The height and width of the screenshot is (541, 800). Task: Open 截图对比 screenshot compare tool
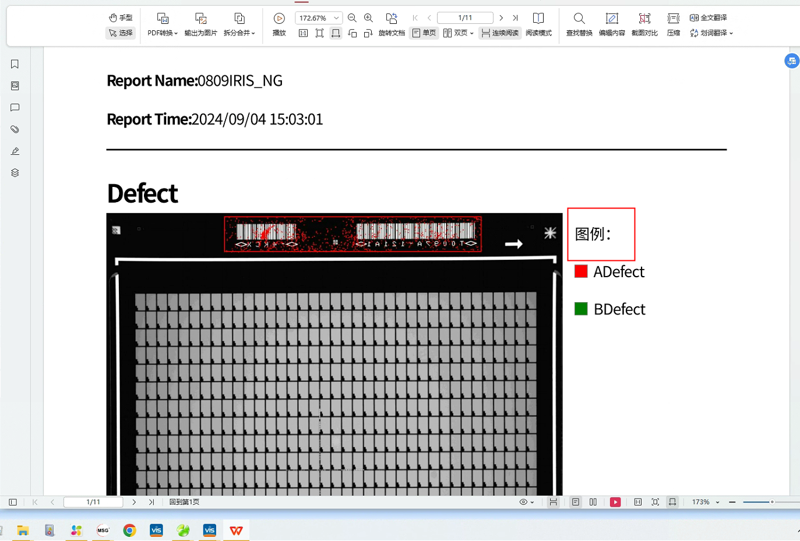pyautogui.click(x=644, y=25)
